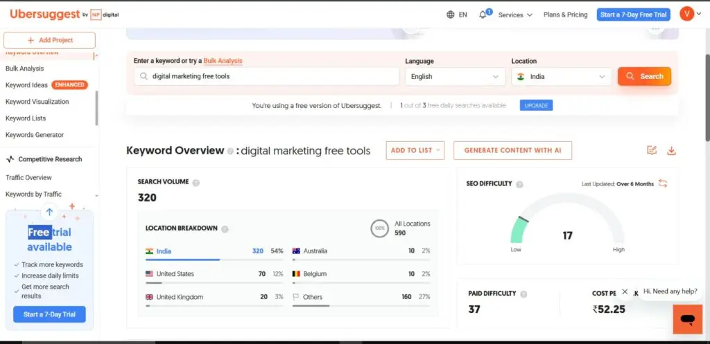Click the All Locations 590 value
Screen dimensions: 710x344
[400, 233]
